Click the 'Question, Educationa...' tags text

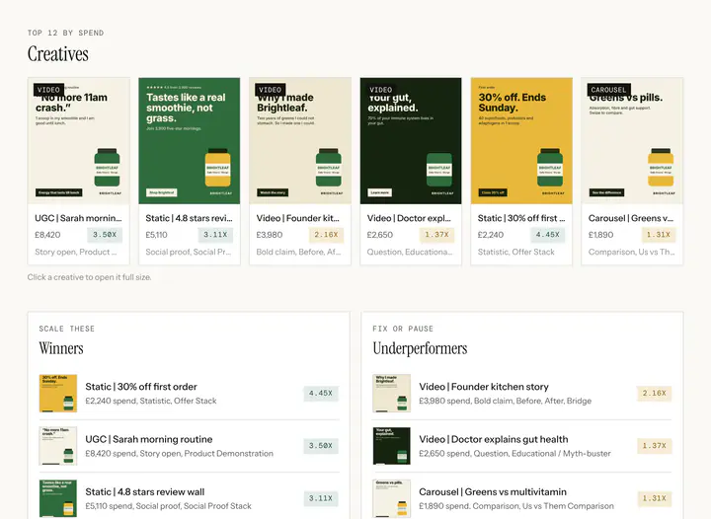tap(410, 252)
